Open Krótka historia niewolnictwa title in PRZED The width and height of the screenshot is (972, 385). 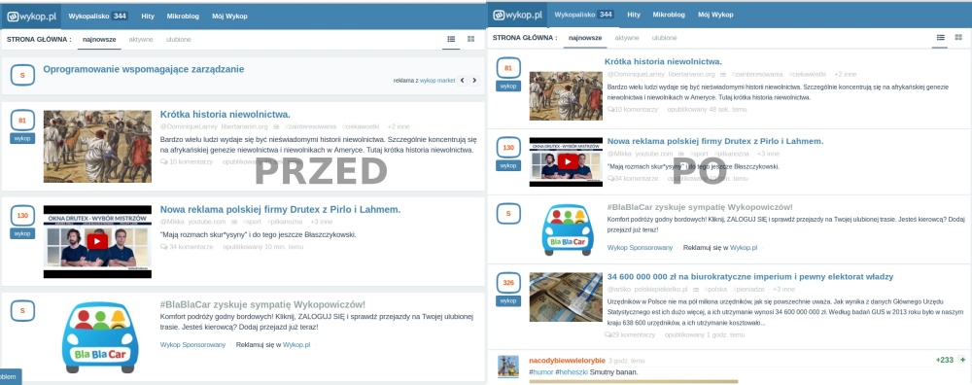(226, 114)
